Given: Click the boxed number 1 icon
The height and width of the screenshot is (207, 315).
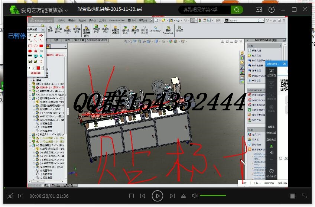Looking at the screenshot, I should [20, 196].
